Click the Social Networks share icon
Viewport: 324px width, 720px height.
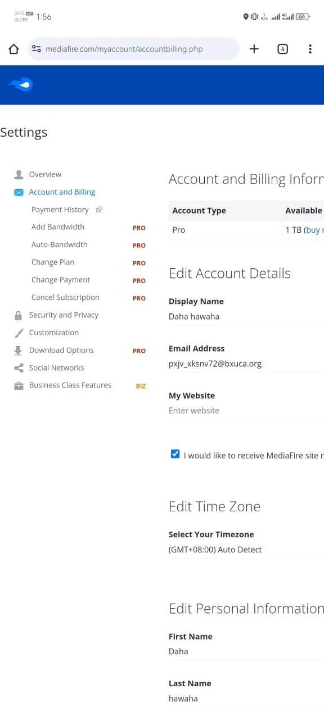coord(19,368)
